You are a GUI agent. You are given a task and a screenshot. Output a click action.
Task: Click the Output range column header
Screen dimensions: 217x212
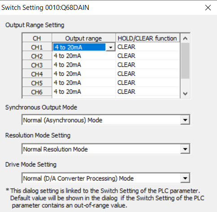coord(84,38)
